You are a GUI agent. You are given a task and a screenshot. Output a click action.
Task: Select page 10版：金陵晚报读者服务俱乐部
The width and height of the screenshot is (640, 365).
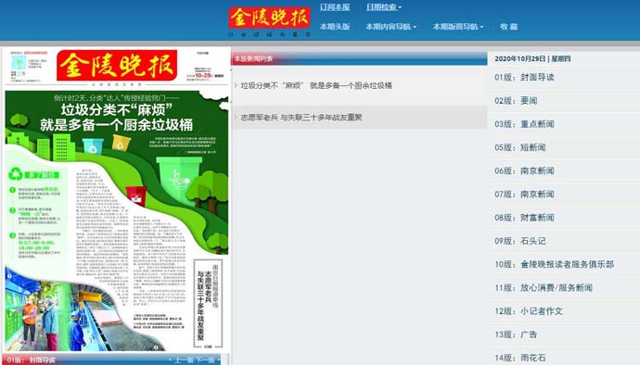554,264
